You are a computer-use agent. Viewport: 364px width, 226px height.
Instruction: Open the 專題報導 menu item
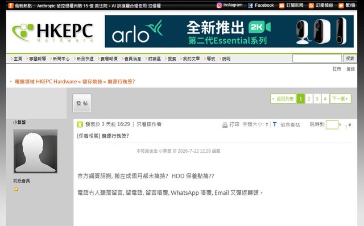pyautogui.click(x=38, y=58)
